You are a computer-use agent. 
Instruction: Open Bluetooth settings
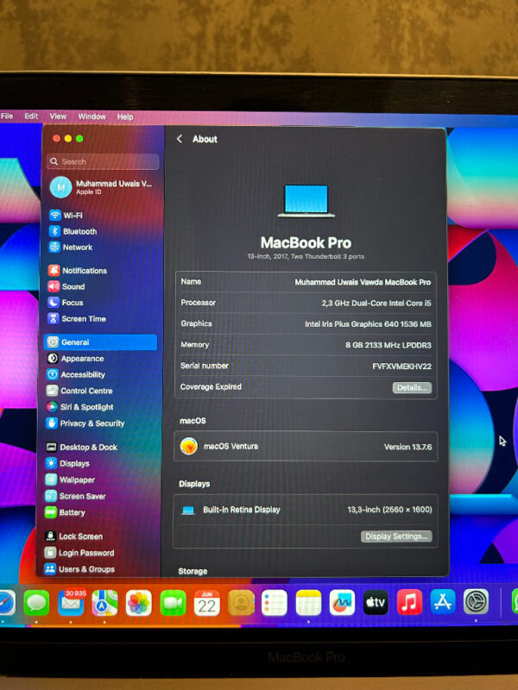pyautogui.click(x=73, y=231)
